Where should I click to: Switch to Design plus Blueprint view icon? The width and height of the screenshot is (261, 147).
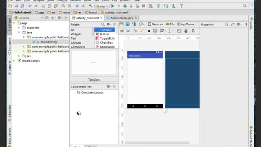click(x=133, y=24)
